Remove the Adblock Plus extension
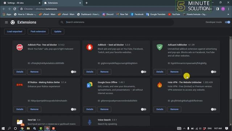232x131 pixels. coord(34,72)
